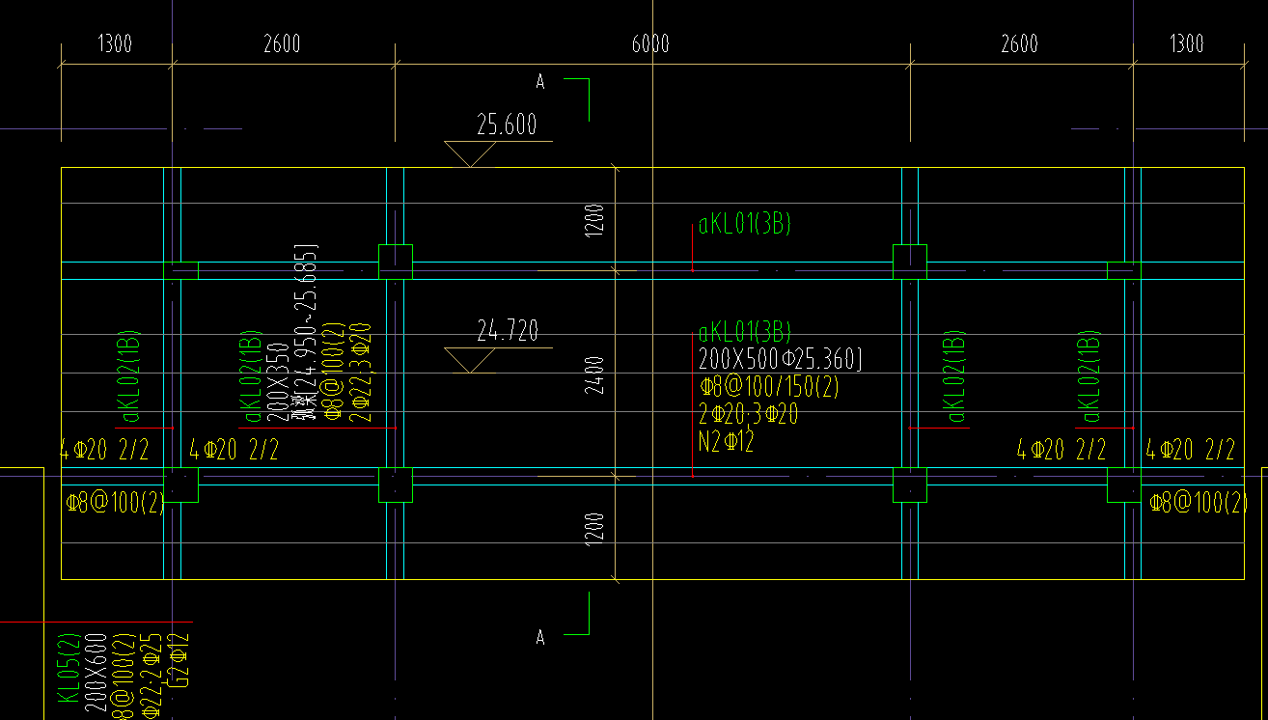Select the vertical 2Φ22;3Φ20 rebar text
Viewport: 1268px width, 720px height.
tap(362, 373)
